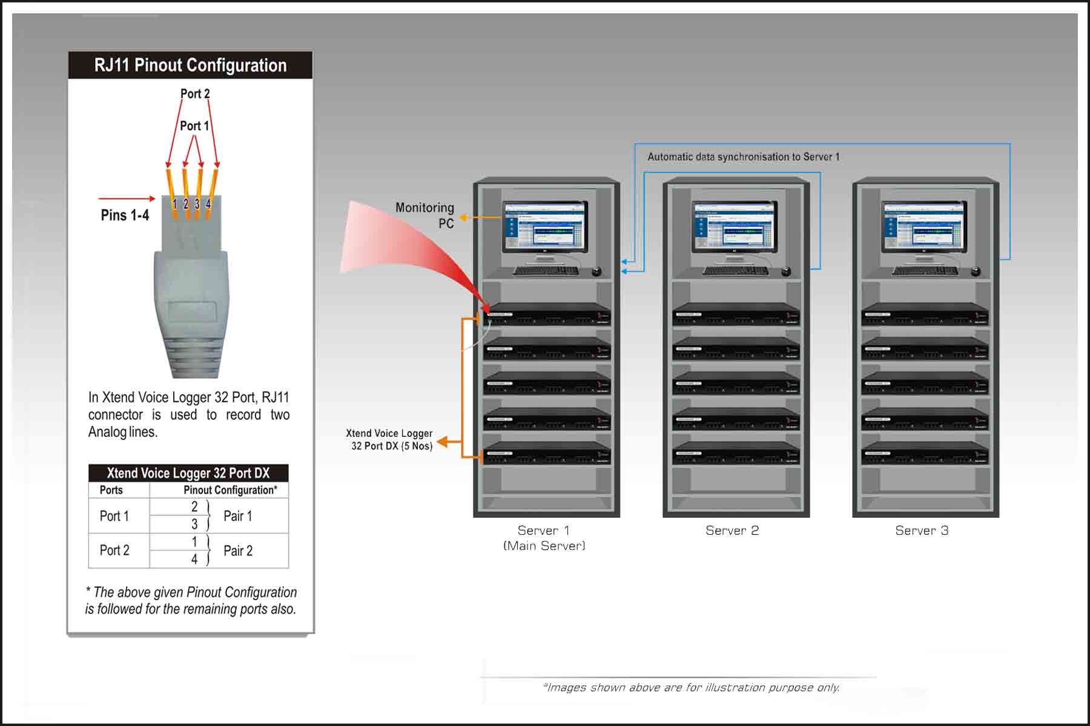Screen dimensions: 1090x726
Task: Click the Xtend Voice Logger 32 Port DX table header
Action: click(188, 473)
